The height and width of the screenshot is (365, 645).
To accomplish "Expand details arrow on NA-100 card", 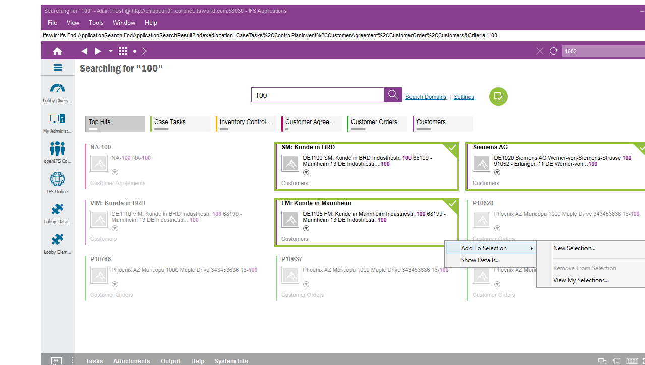I will tap(115, 172).
